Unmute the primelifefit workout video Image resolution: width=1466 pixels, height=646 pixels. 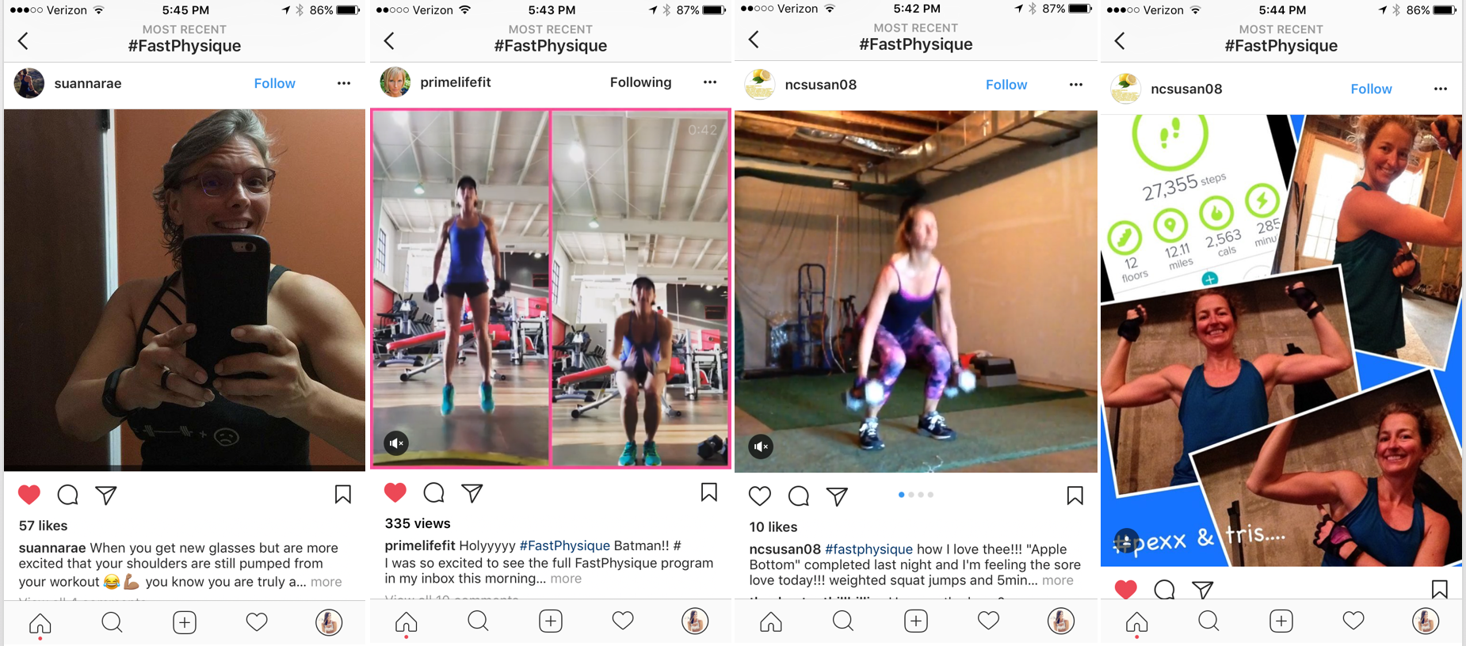click(396, 443)
